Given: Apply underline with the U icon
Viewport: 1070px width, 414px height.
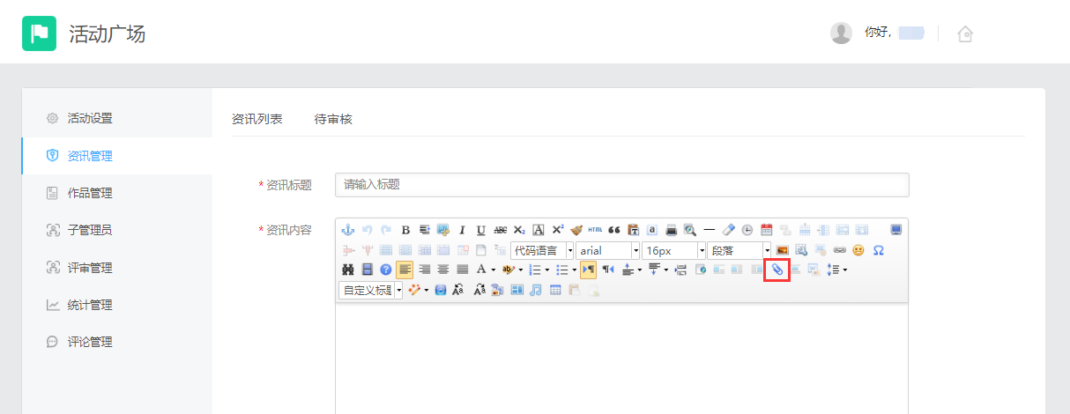Looking at the screenshot, I should coord(480,230).
